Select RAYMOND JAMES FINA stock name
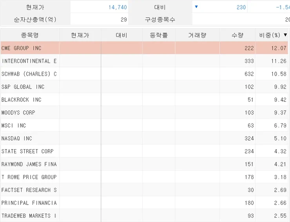Viewport: 290px width, 222px height. 29,164
